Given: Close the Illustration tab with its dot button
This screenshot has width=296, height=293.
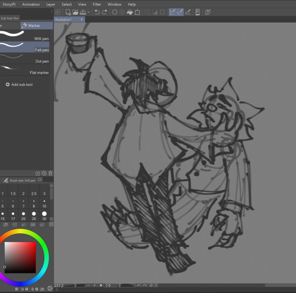Looking at the screenshot, I should pyautogui.click(x=82, y=19).
